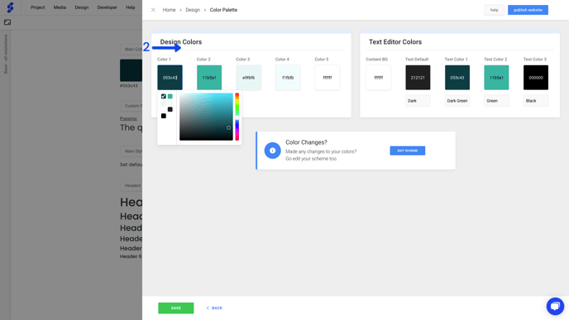Select the Color 4 swatch f1fbfb
The width and height of the screenshot is (569, 320).
tap(288, 77)
